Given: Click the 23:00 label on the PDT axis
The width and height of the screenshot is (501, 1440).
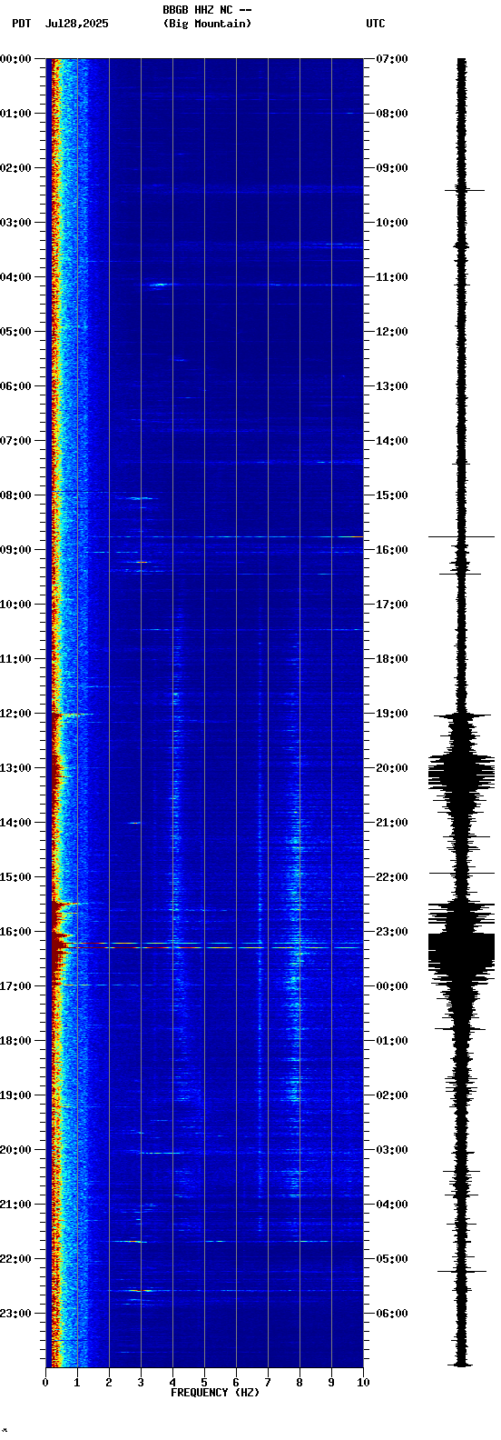Looking at the screenshot, I should pos(16,1314).
